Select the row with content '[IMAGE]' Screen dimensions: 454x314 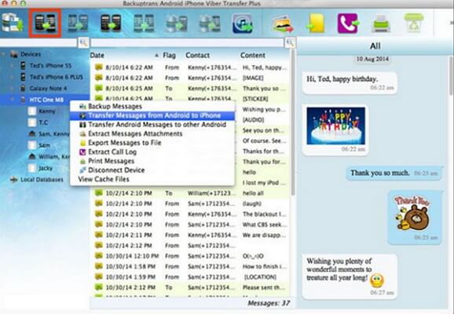point(191,78)
